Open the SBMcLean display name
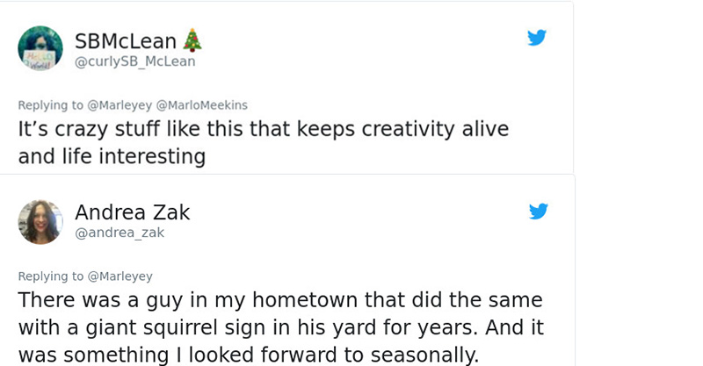 [x=126, y=40]
